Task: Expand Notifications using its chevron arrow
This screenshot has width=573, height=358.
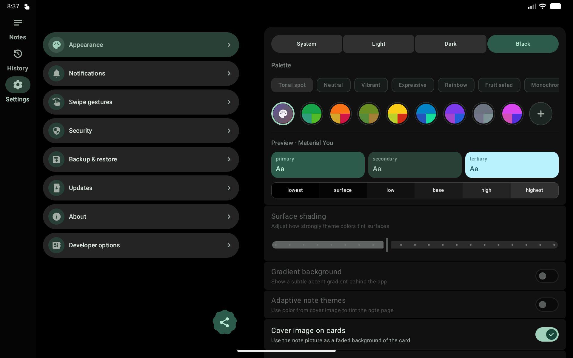Action: [229, 73]
